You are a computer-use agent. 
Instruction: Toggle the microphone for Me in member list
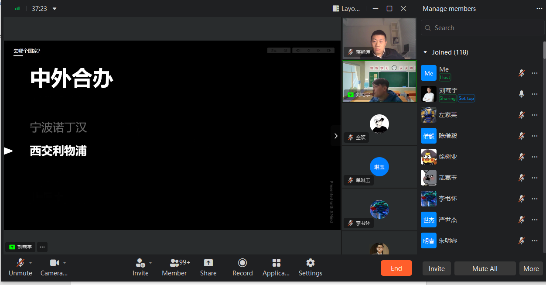click(521, 73)
